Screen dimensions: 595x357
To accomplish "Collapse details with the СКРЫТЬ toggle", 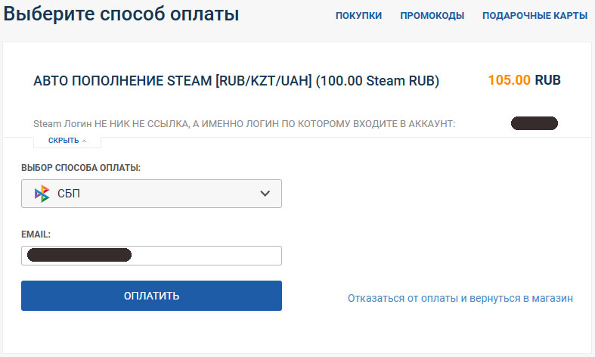I will (x=64, y=141).
